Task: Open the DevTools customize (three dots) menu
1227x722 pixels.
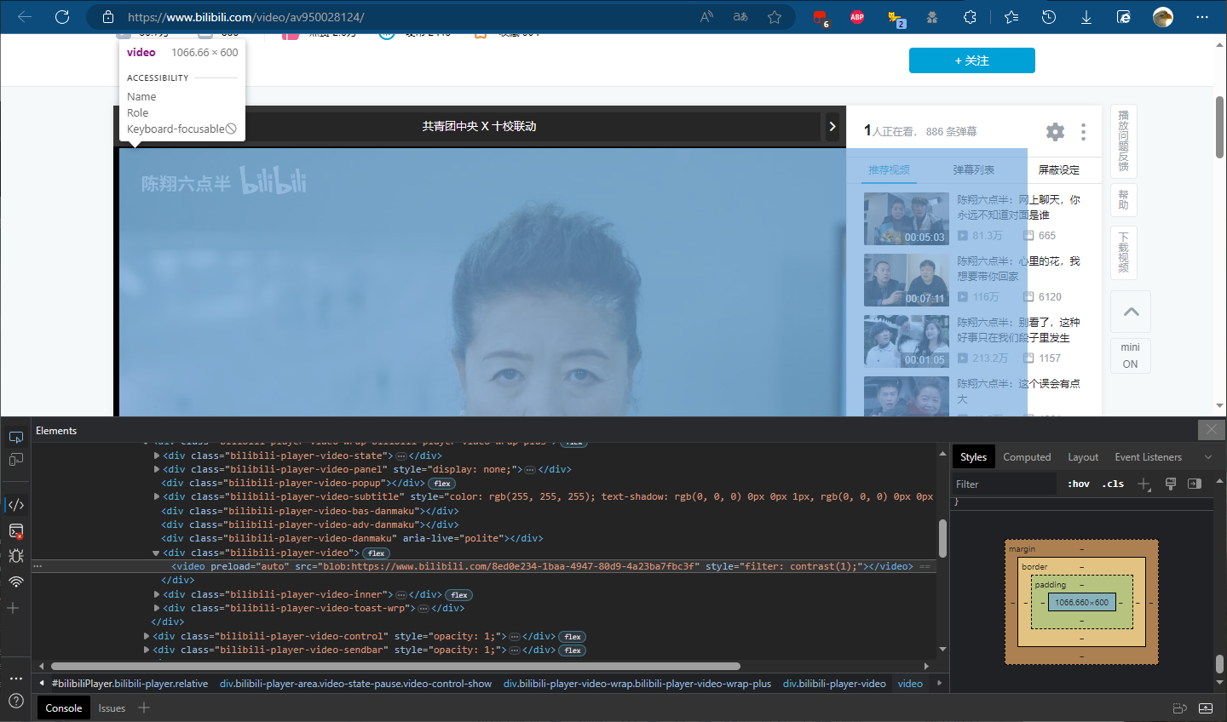Action: coord(16,678)
